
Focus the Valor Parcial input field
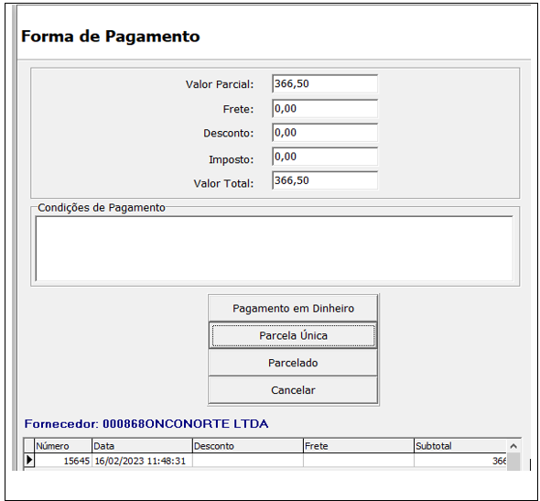tap(325, 83)
